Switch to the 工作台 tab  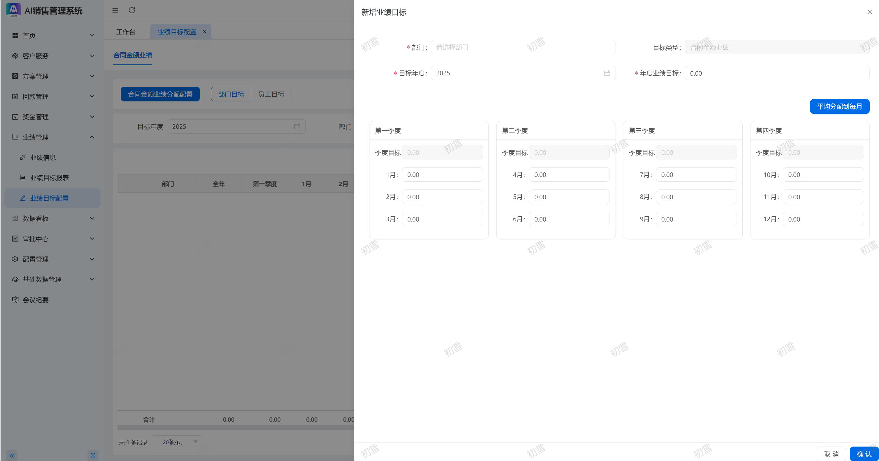coord(126,32)
